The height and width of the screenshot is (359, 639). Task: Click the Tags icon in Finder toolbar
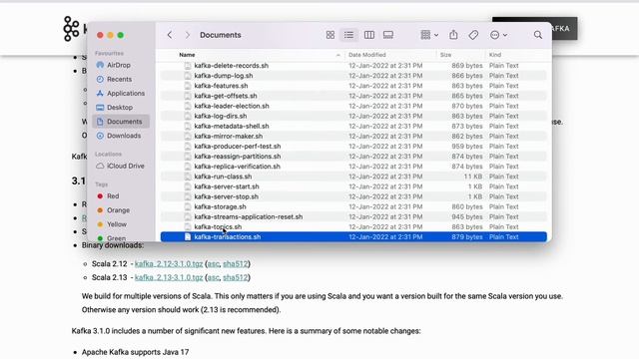click(473, 35)
